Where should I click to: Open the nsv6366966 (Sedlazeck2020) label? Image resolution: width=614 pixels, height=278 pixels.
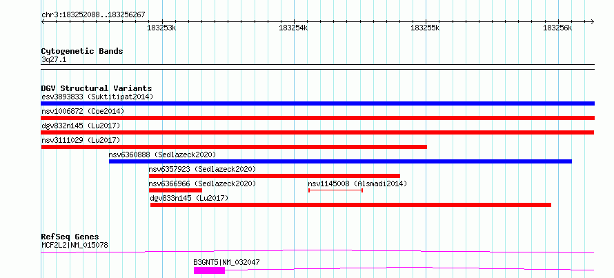coord(202,183)
